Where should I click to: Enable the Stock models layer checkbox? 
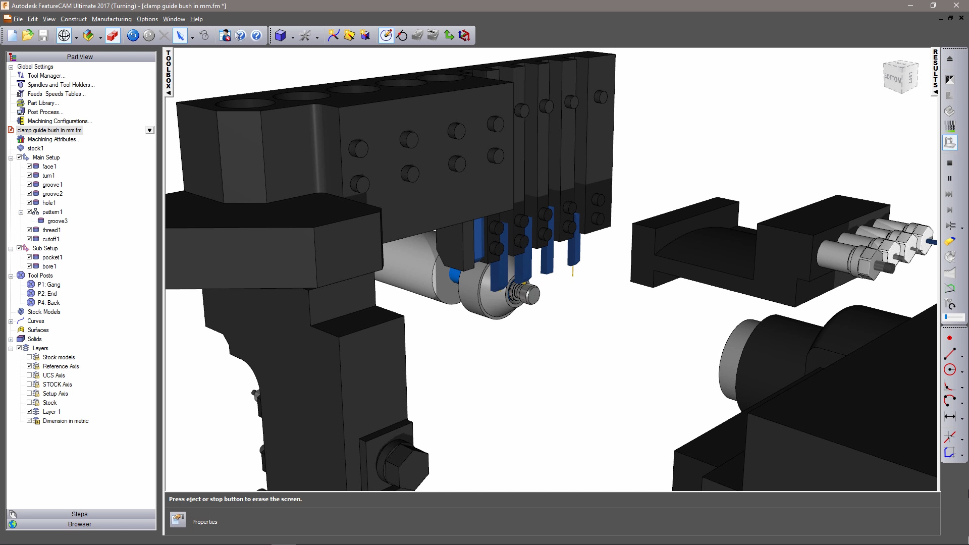(29, 357)
